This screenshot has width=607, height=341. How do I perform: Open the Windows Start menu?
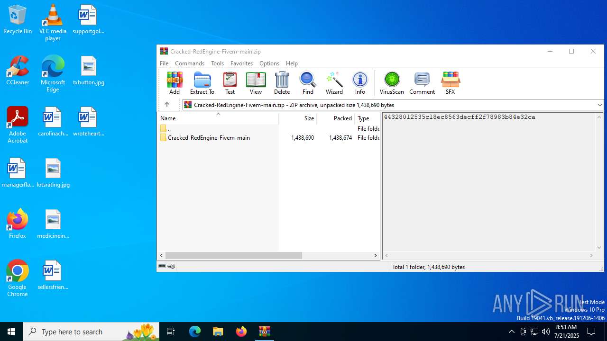coord(11,332)
